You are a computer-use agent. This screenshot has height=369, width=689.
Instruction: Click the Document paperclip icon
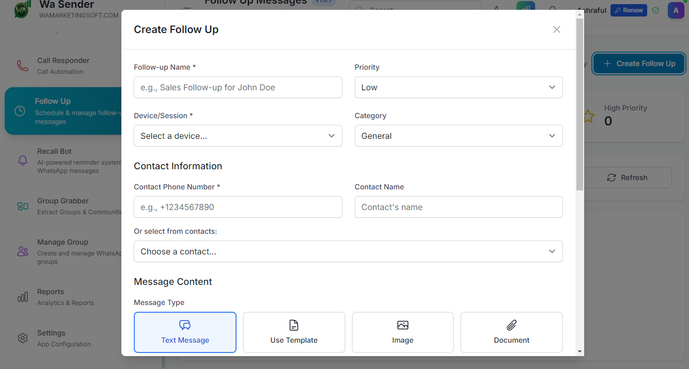coord(511,325)
